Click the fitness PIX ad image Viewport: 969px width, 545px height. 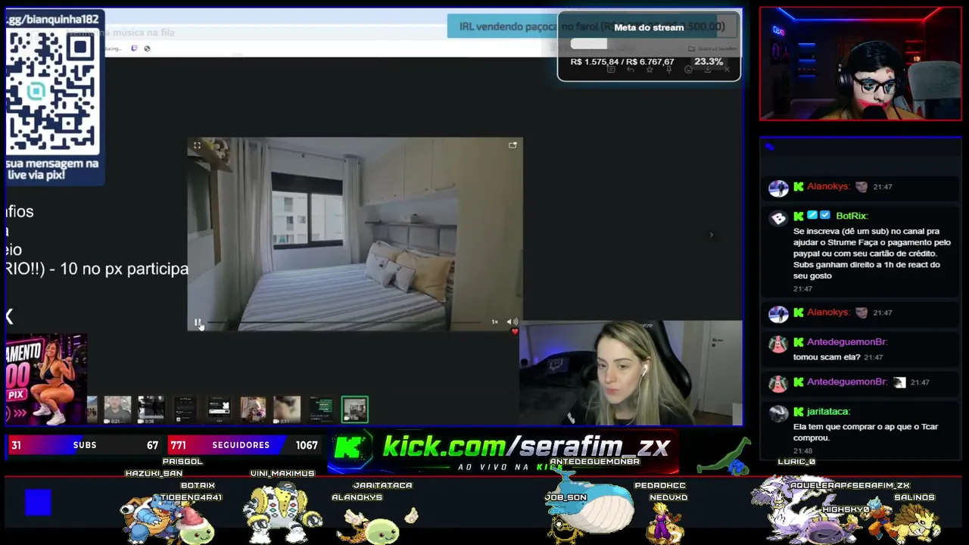click(x=45, y=379)
